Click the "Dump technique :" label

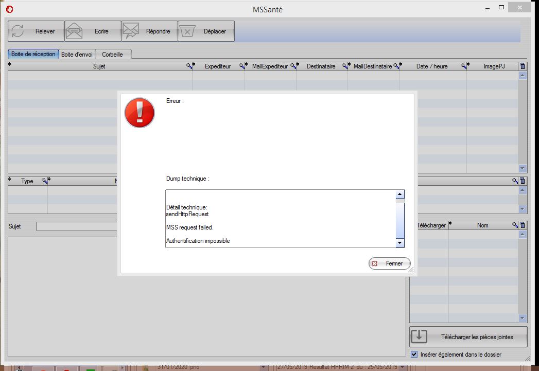(x=188, y=179)
